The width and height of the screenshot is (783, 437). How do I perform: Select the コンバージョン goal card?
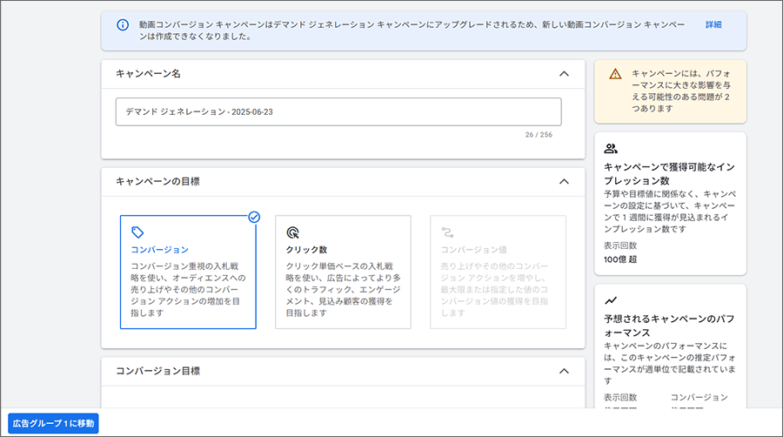coord(188,272)
